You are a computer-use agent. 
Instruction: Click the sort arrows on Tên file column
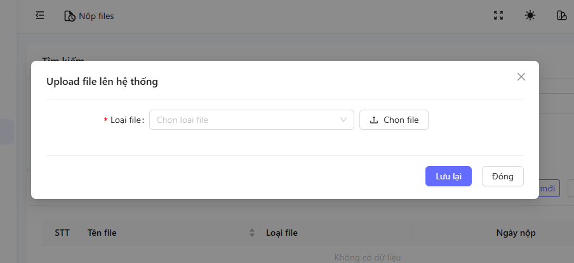click(x=252, y=233)
